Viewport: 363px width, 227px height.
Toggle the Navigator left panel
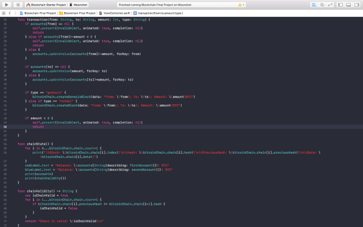click(341, 5)
